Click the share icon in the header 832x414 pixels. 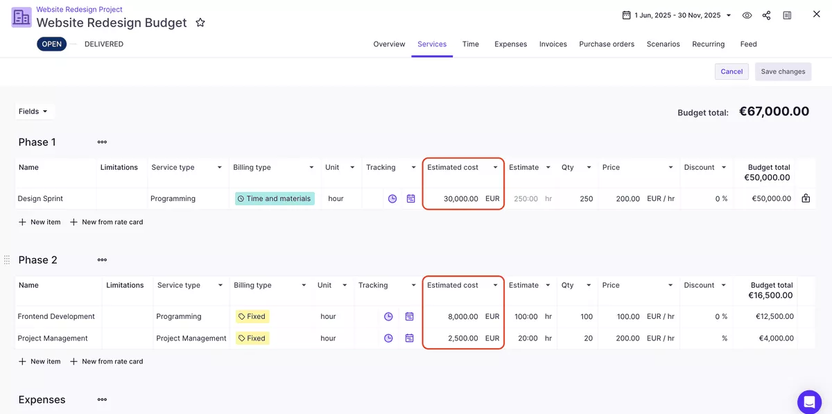(766, 15)
